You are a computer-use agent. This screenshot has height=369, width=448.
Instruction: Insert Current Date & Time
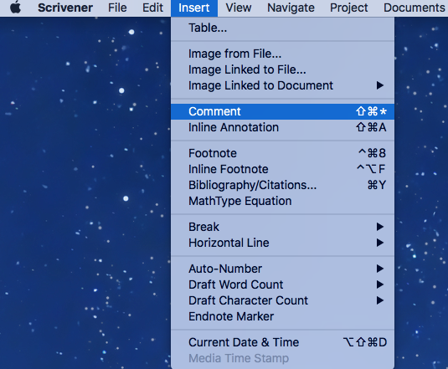[x=282, y=342]
